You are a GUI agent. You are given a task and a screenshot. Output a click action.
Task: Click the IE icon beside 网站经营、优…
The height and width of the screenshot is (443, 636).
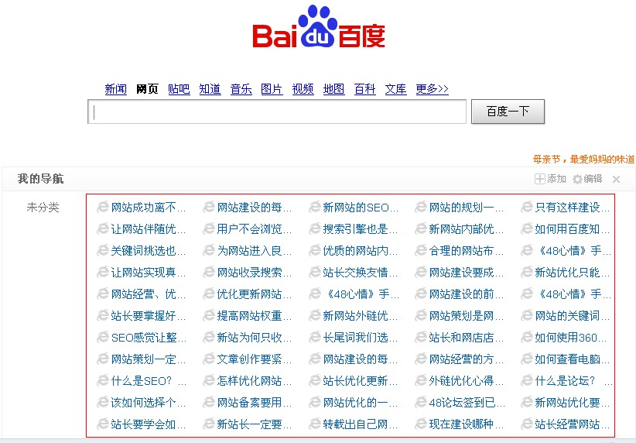point(103,294)
